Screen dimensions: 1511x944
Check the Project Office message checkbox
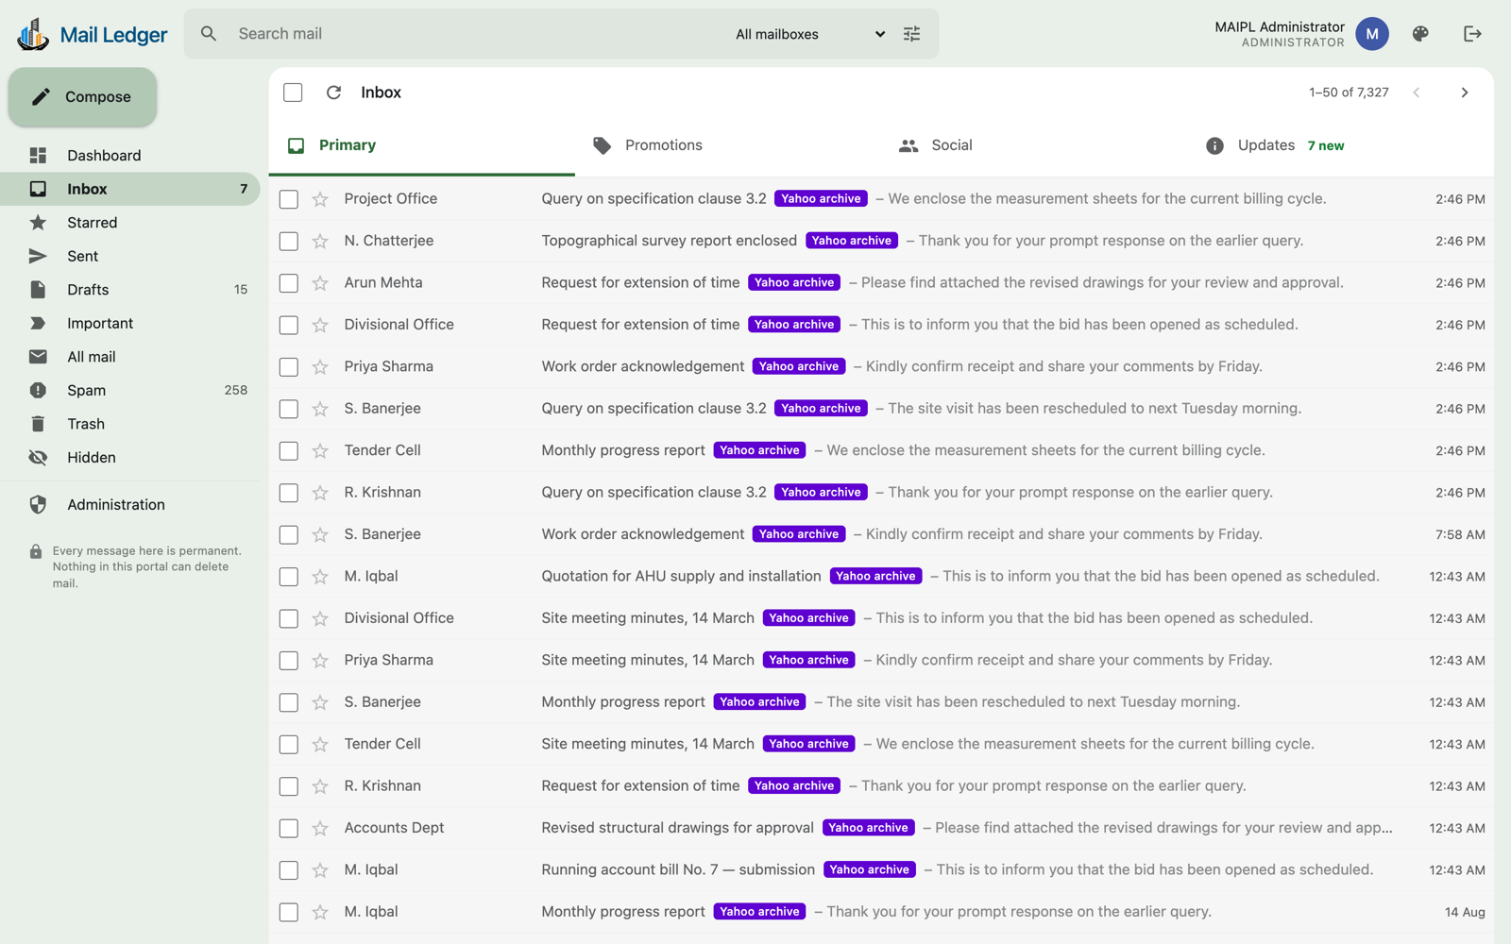point(289,199)
